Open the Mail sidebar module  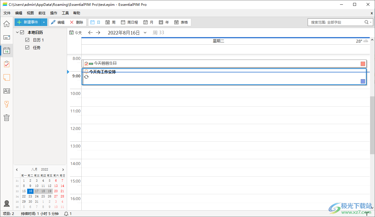tap(6, 37)
